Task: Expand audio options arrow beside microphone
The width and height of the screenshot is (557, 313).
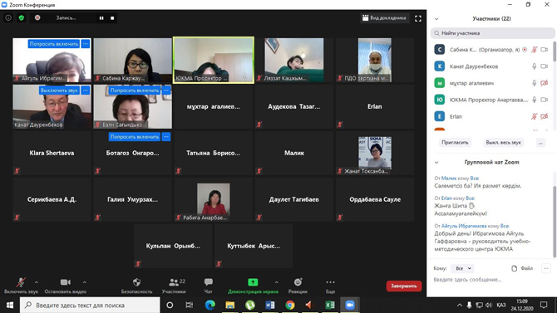Action: (x=37, y=282)
